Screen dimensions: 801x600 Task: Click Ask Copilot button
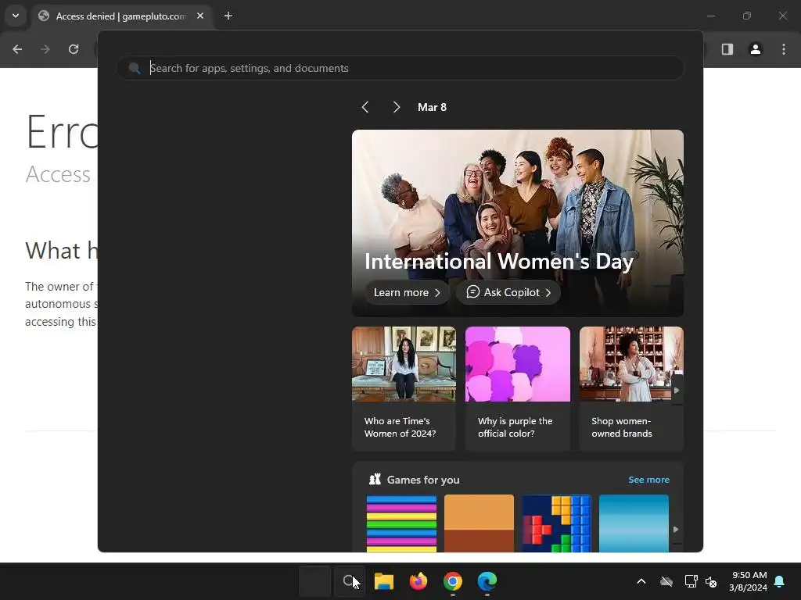(508, 292)
